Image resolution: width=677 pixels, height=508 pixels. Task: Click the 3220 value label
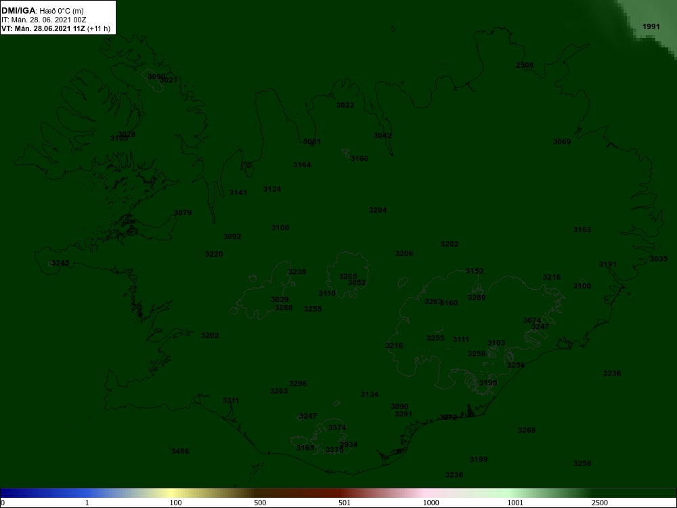[214, 254]
